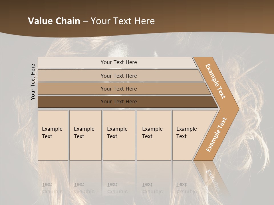Click the first 'Example Text' column box
This screenshot has width=274, height=205.
(53, 135)
